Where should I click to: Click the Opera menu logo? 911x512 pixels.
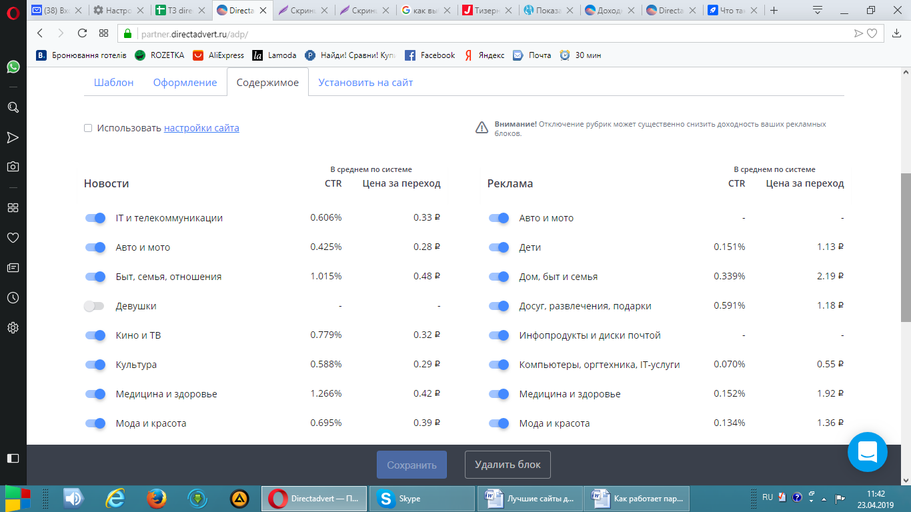(13, 12)
